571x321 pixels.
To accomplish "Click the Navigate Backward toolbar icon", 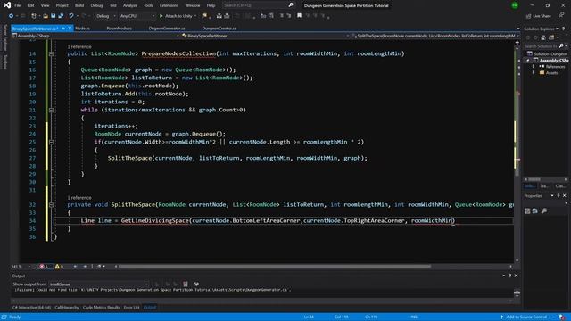I will coord(11,16).
